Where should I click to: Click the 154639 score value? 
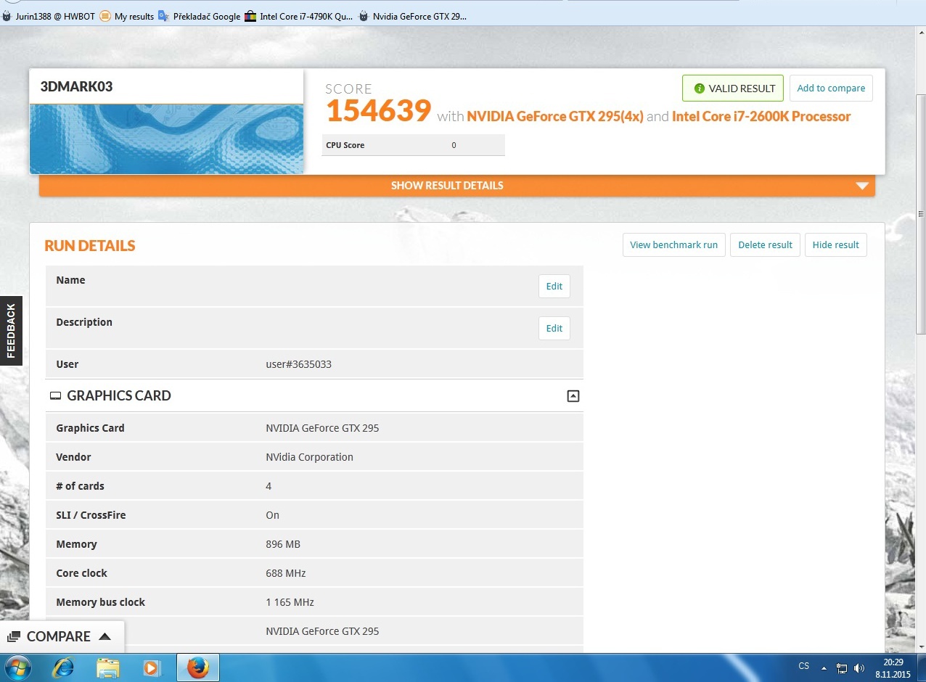pos(379,111)
